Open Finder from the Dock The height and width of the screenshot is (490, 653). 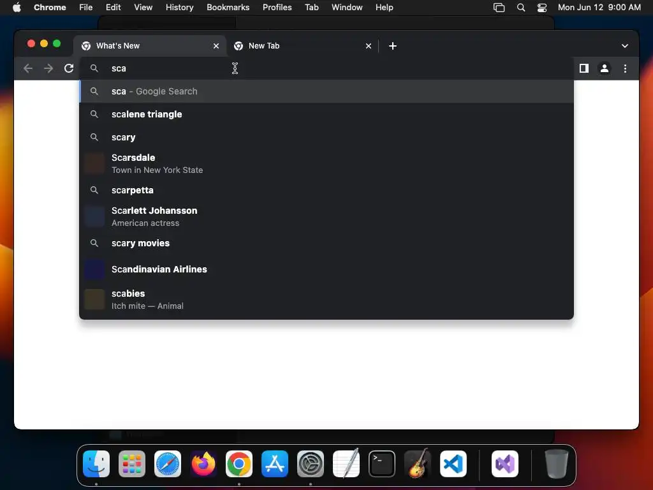point(96,464)
